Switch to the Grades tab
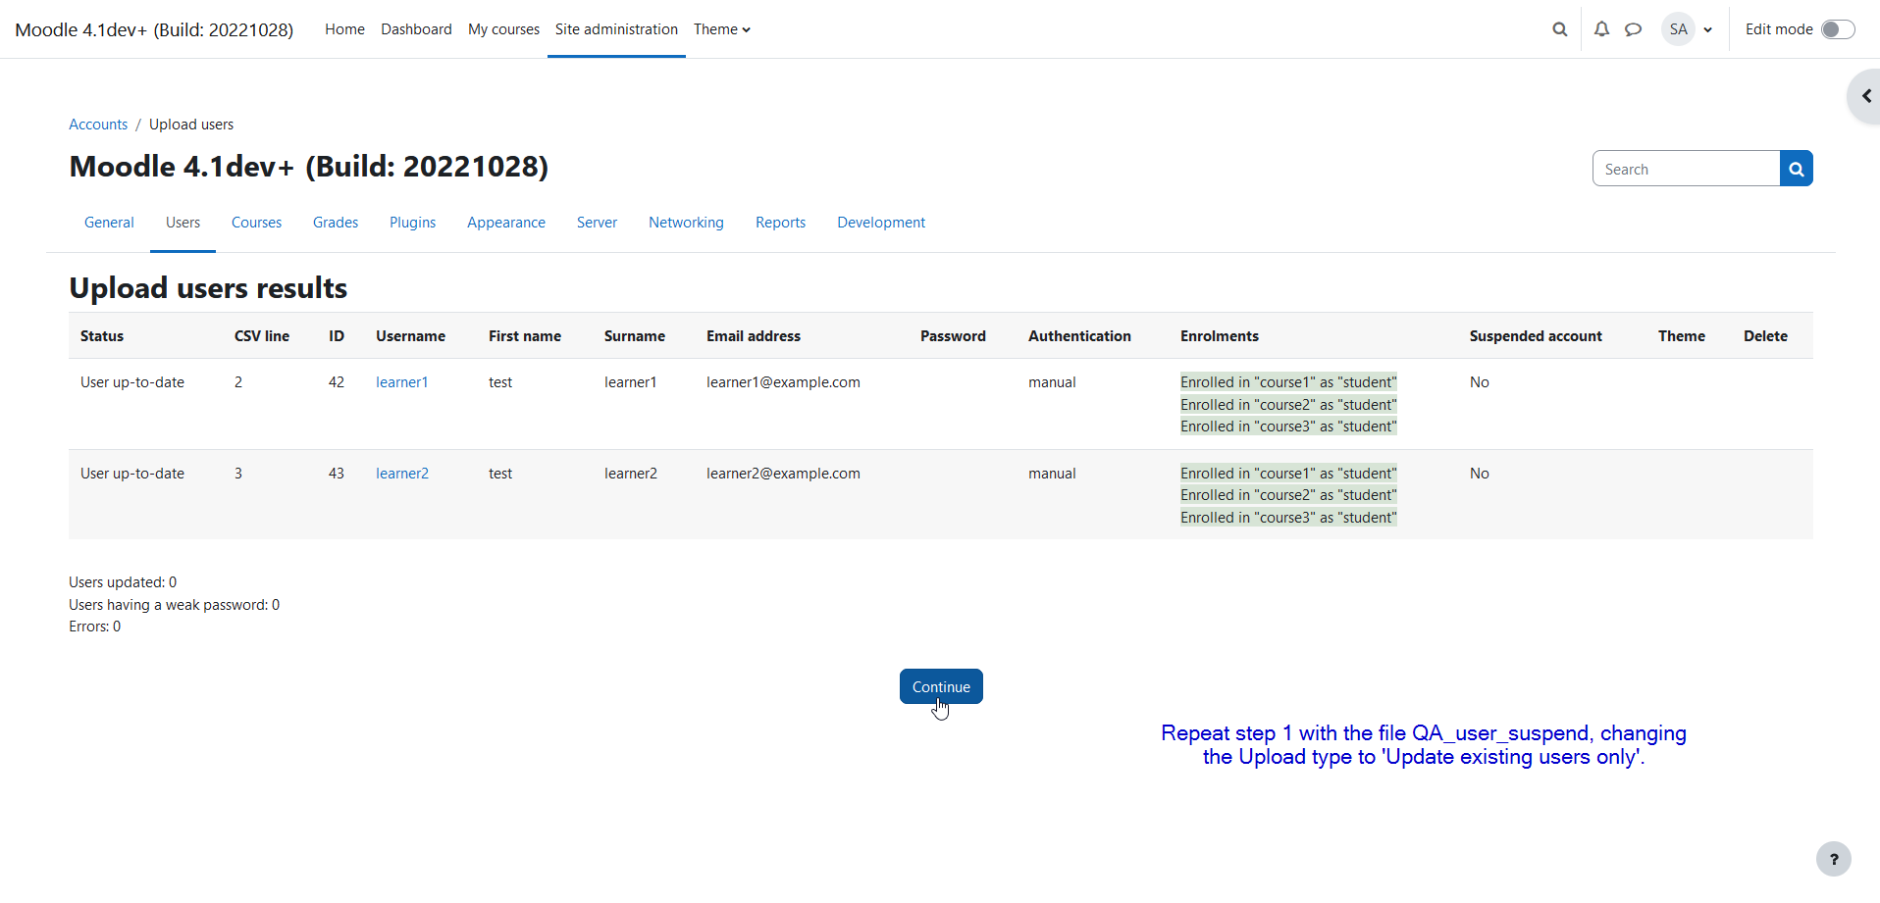The width and height of the screenshot is (1880, 903). pos(336,223)
